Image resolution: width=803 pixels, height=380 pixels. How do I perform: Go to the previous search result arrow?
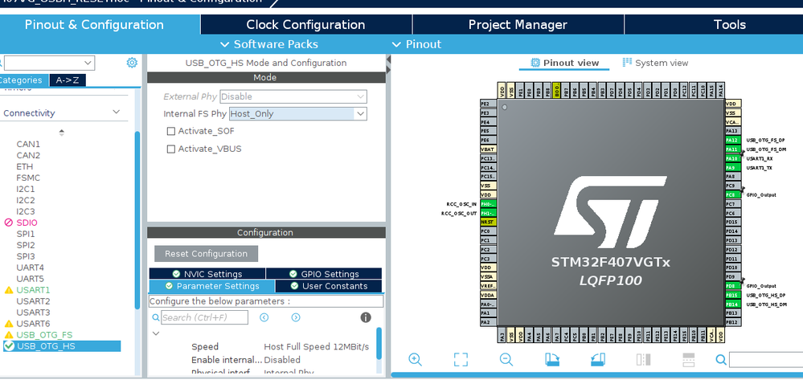pyautogui.click(x=264, y=317)
